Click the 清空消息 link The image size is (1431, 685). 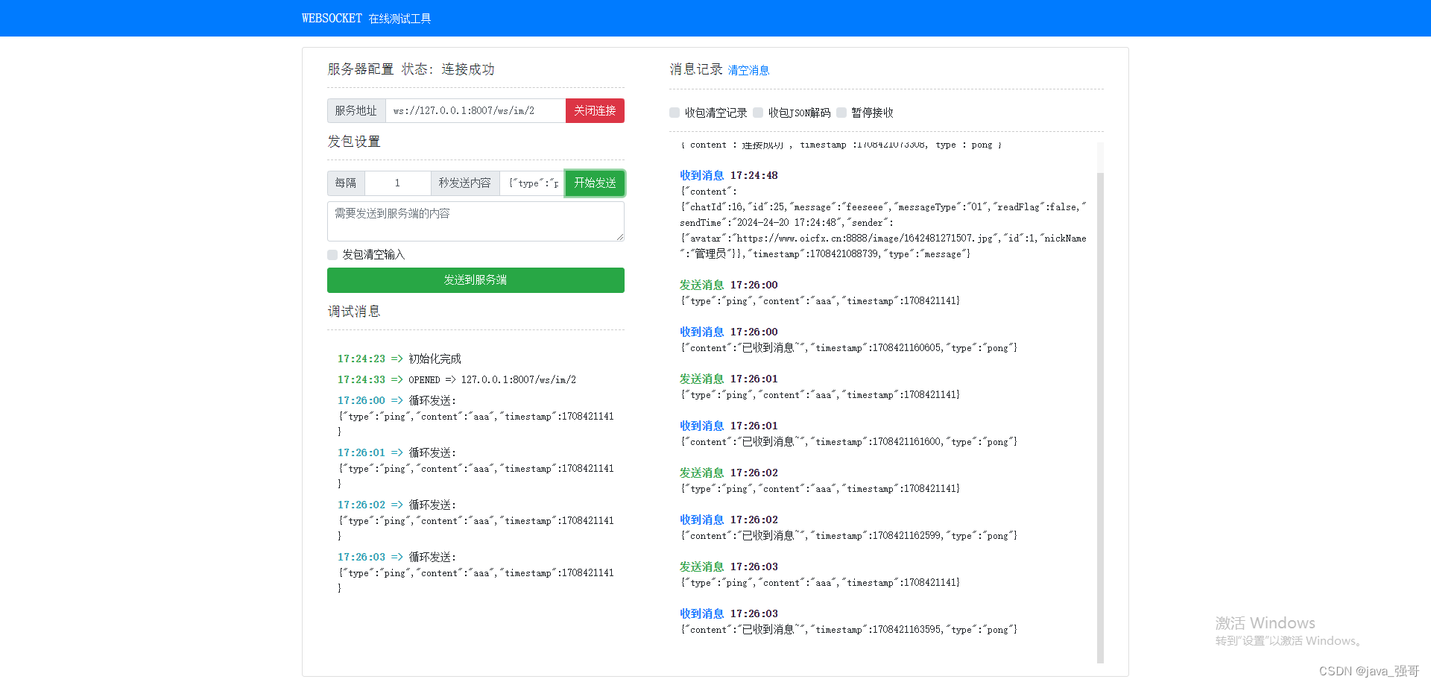(x=748, y=70)
